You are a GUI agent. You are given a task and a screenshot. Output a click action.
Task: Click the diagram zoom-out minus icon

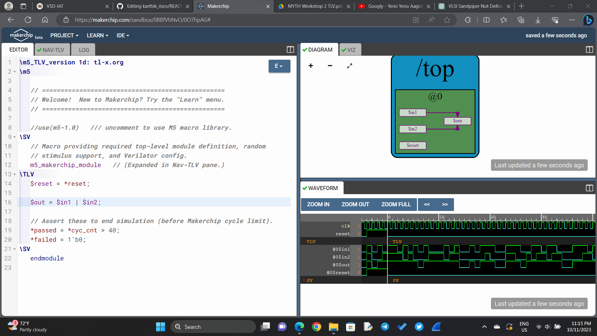click(330, 66)
